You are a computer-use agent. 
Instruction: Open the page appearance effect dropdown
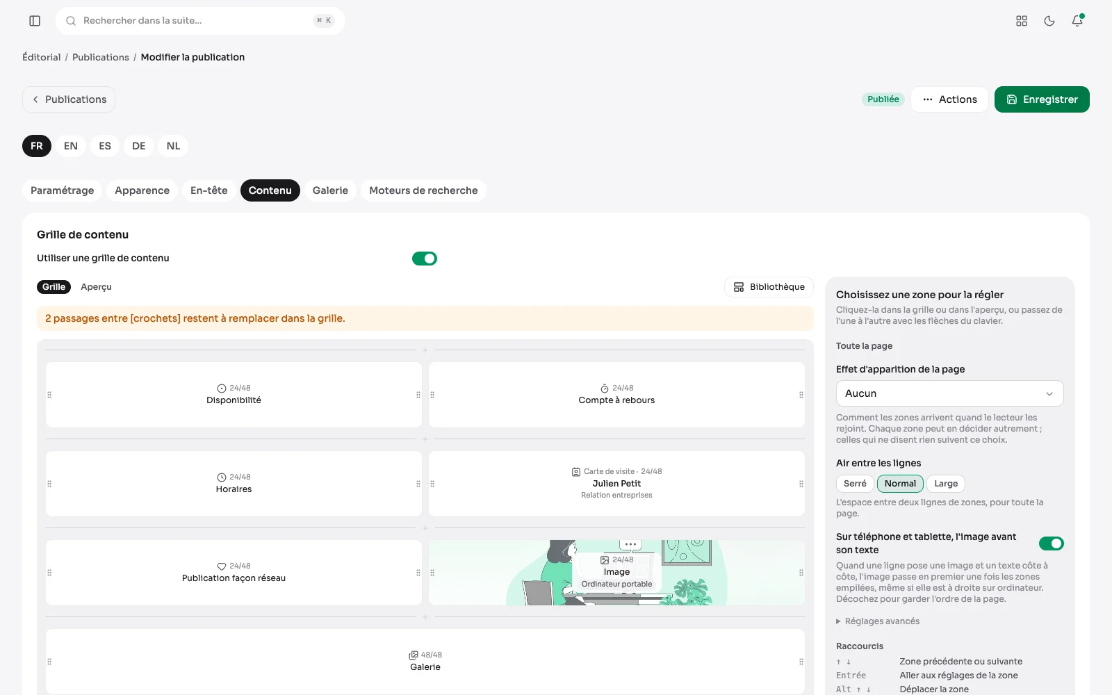coord(949,393)
